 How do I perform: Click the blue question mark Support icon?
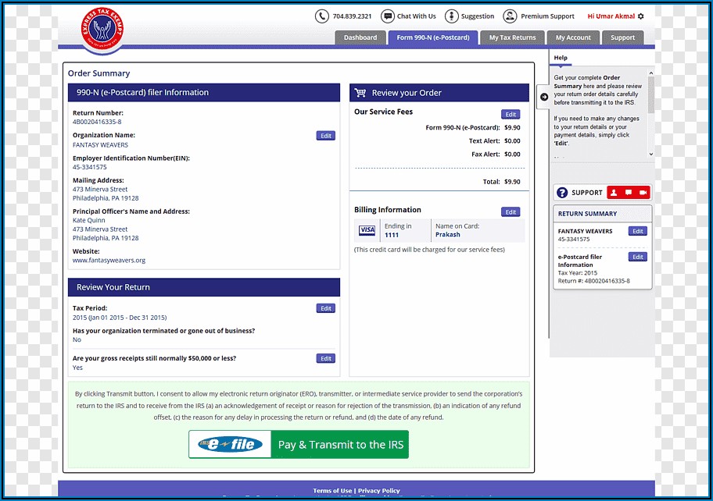coord(561,193)
